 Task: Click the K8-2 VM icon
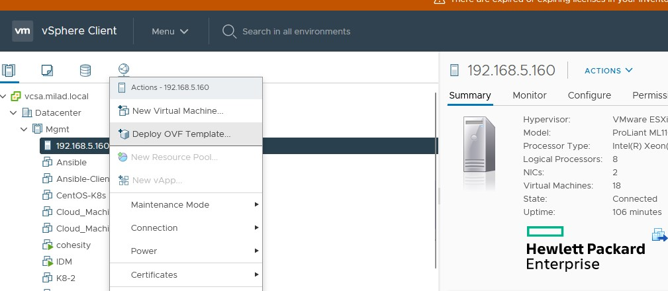(47, 278)
